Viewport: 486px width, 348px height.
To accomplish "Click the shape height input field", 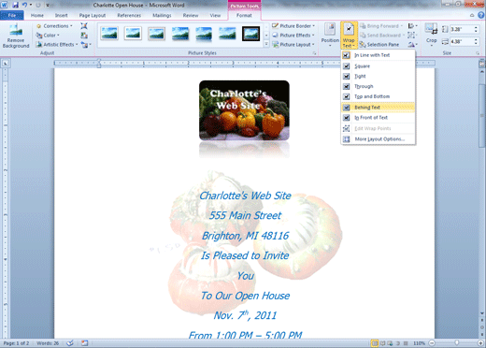I will pos(464,29).
